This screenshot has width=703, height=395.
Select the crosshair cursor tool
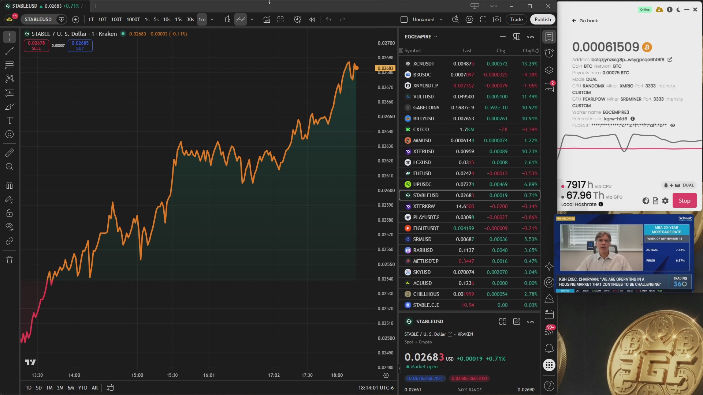click(x=10, y=37)
